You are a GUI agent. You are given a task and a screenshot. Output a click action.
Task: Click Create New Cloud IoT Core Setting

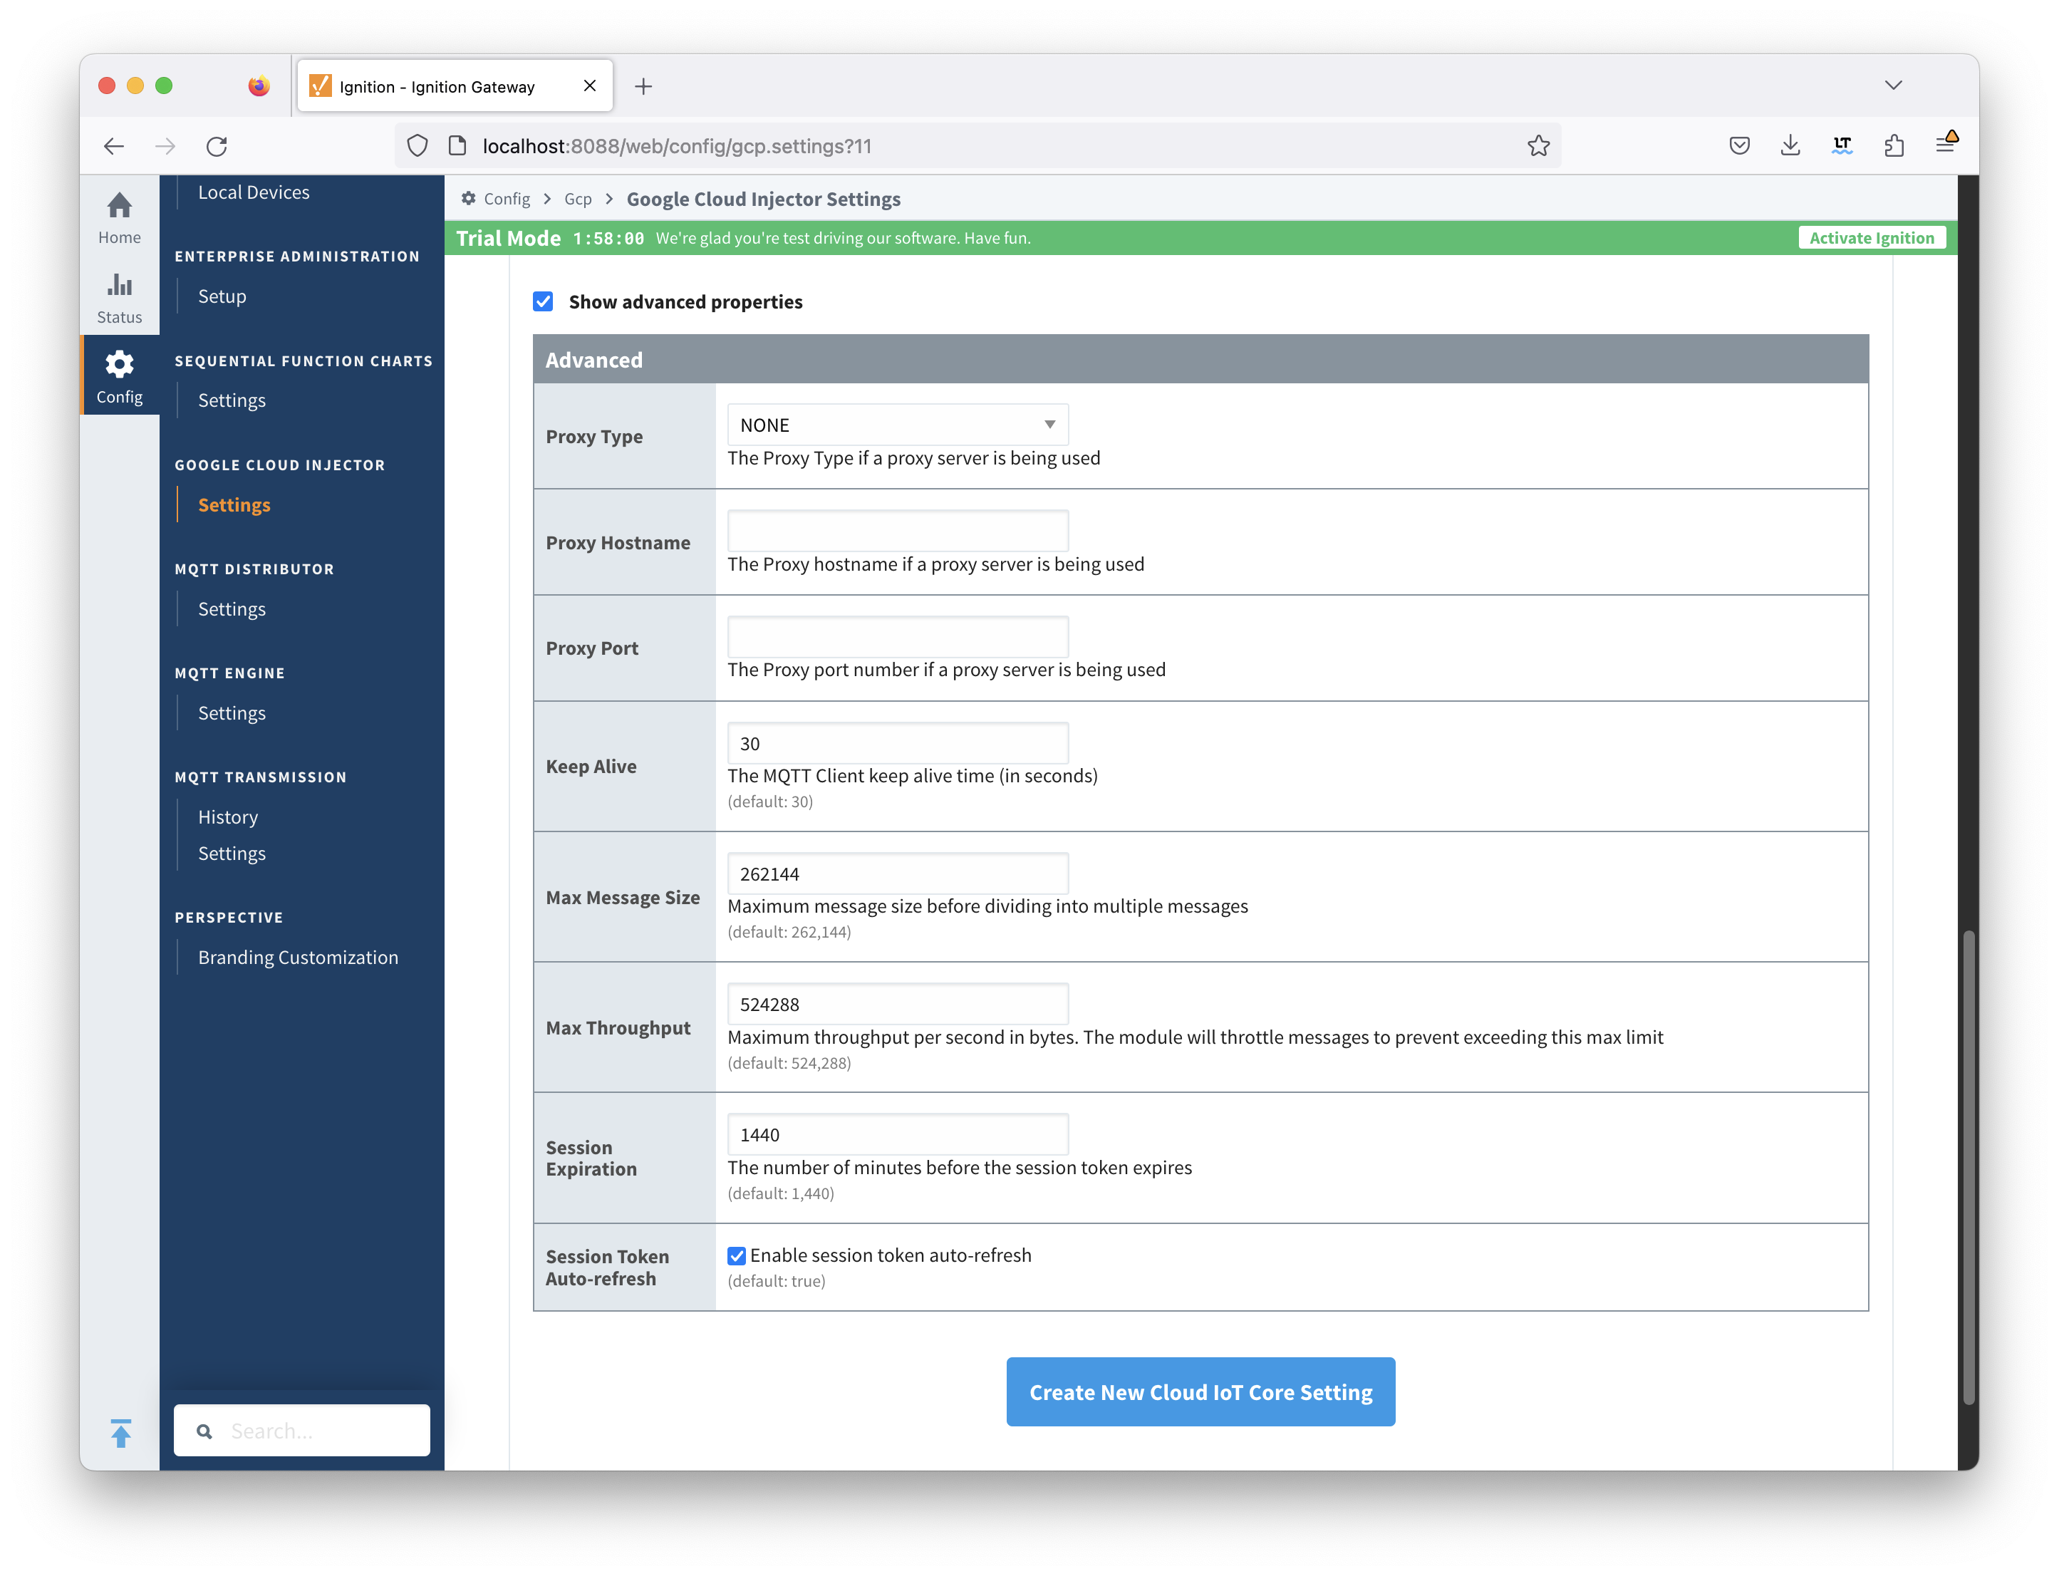click(x=1200, y=1392)
